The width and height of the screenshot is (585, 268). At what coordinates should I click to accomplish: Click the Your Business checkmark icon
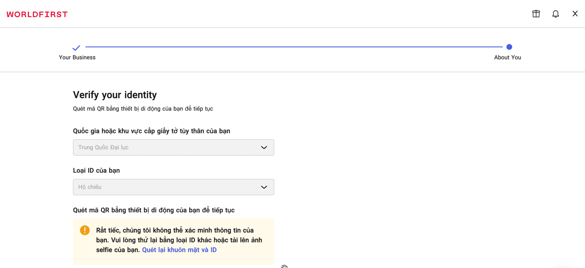click(76, 48)
